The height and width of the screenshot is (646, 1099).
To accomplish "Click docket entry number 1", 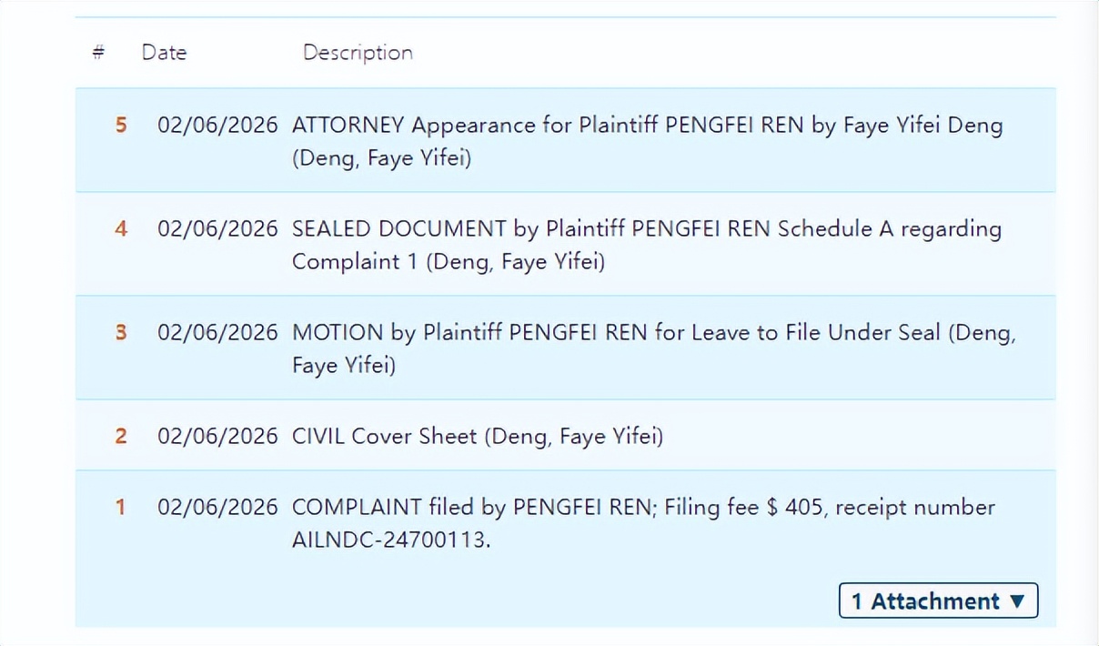I will click(x=121, y=507).
